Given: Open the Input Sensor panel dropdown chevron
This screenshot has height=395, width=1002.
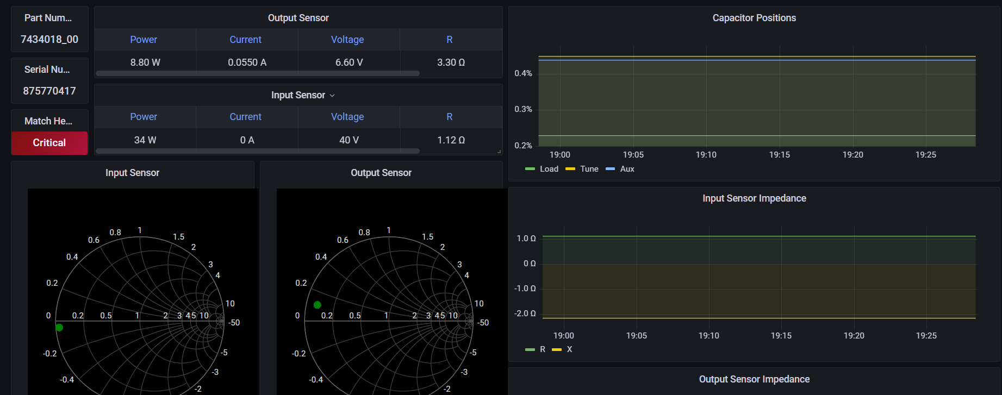Looking at the screenshot, I should (x=332, y=96).
